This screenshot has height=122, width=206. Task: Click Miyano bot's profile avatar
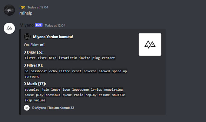tap(9, 28)
